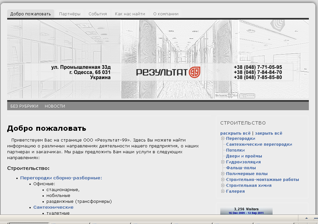Open the Фальш-полы sidebar link
318x224 pixels.
(x=241, y=168)
